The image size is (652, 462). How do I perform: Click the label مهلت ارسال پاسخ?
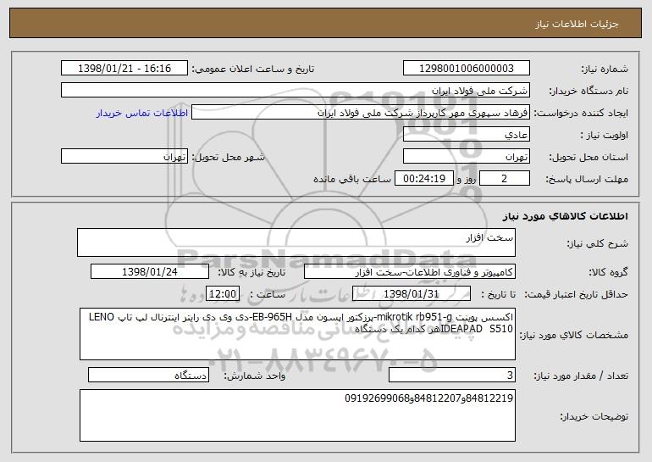click(587, 179)
